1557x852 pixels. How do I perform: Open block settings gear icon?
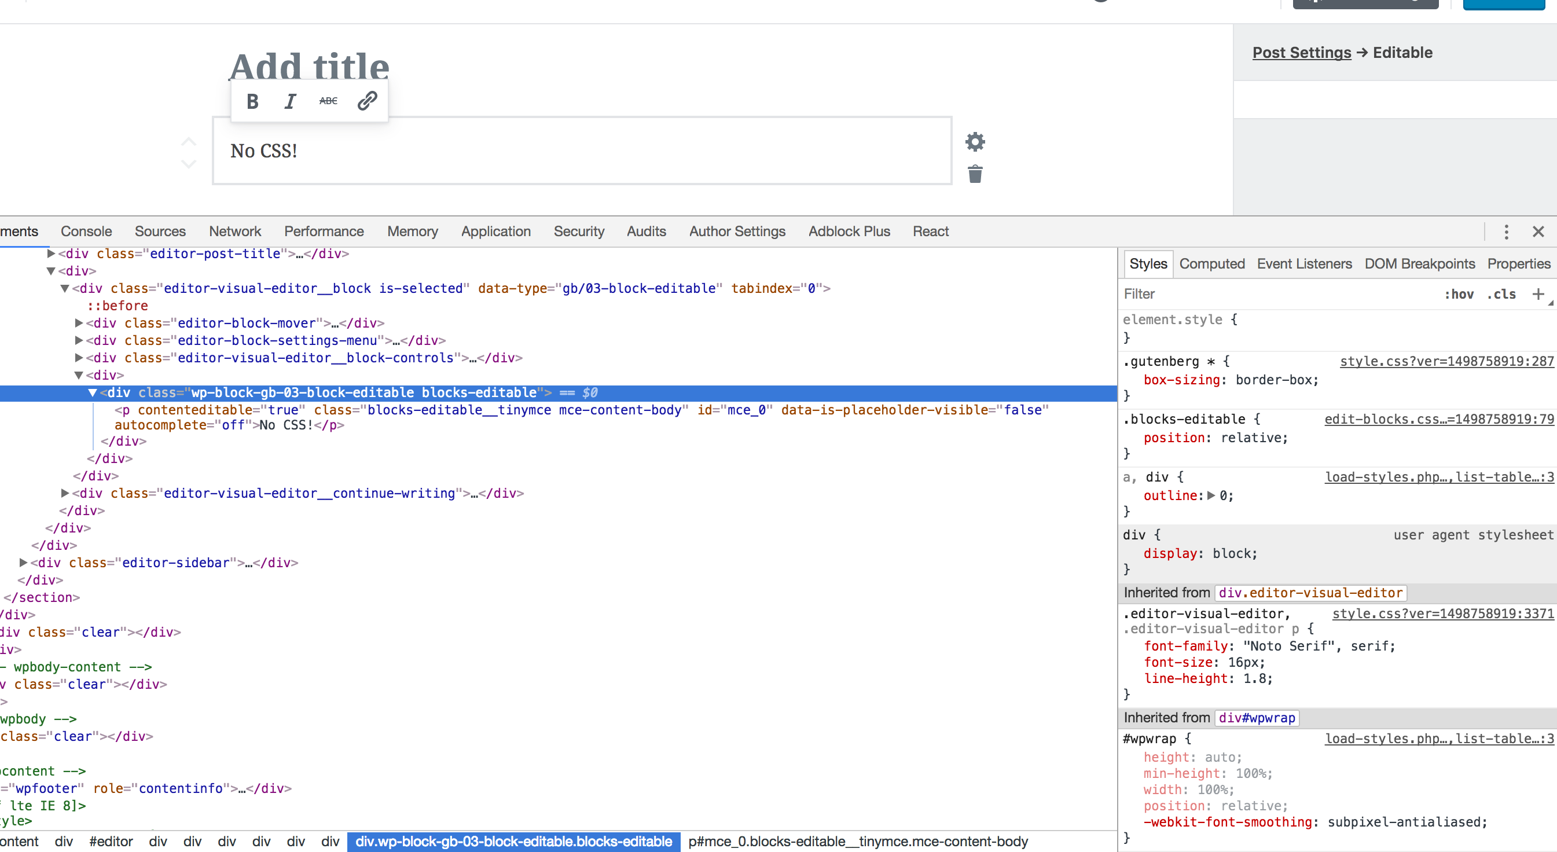pos(975,142)
